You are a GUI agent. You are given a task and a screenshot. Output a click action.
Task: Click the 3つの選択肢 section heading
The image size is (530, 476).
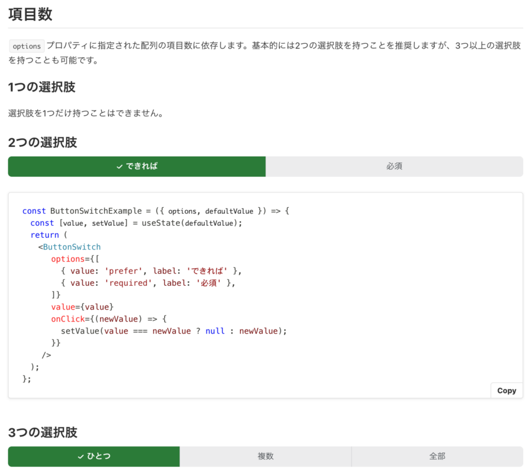tap(42, 432)
